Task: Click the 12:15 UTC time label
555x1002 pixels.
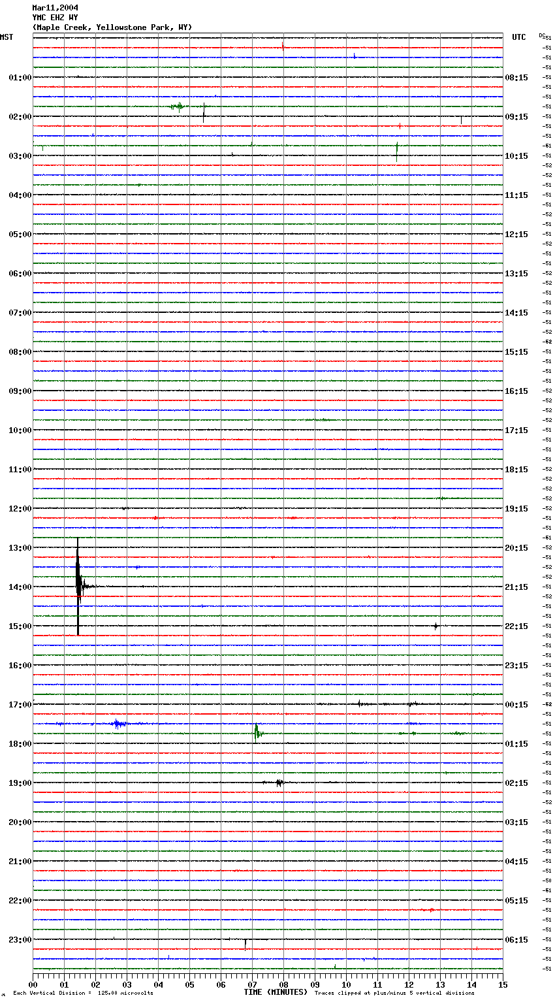Action: click(x=516, y=234)
